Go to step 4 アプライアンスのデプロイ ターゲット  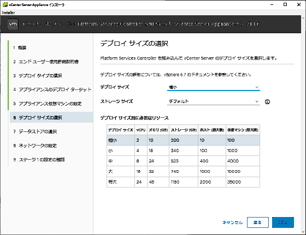pos(52,89)
